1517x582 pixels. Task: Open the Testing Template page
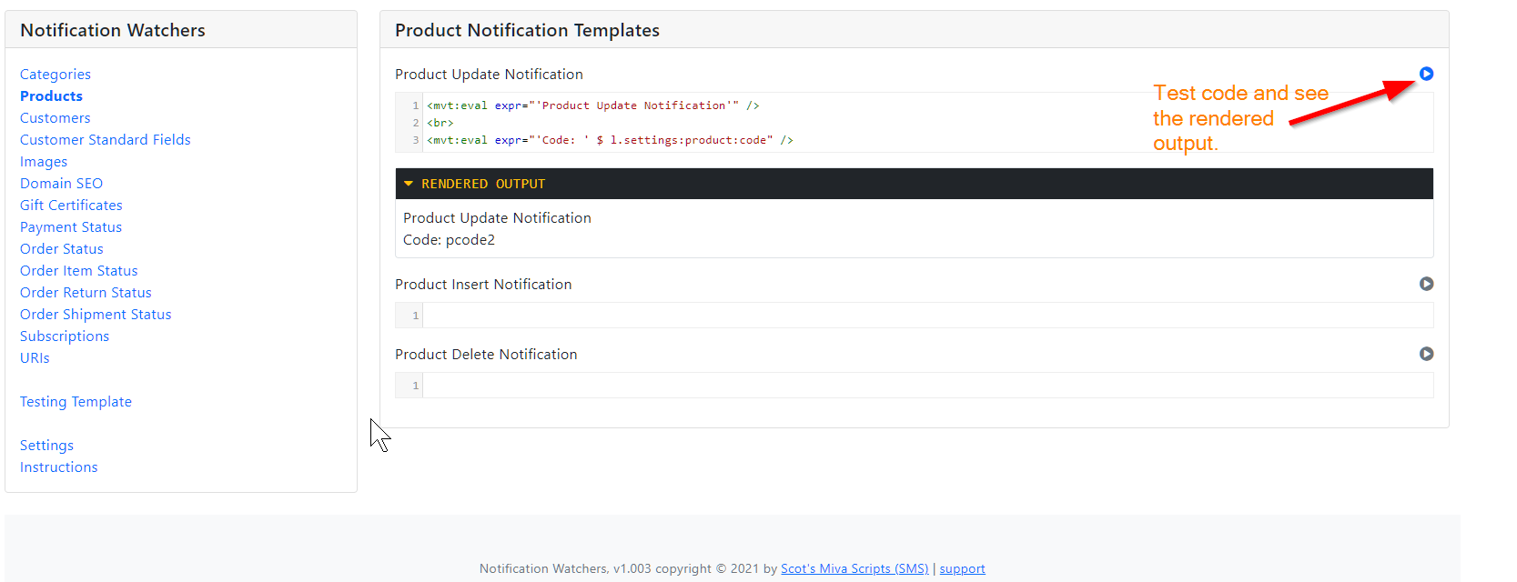(x=76, y=402)
